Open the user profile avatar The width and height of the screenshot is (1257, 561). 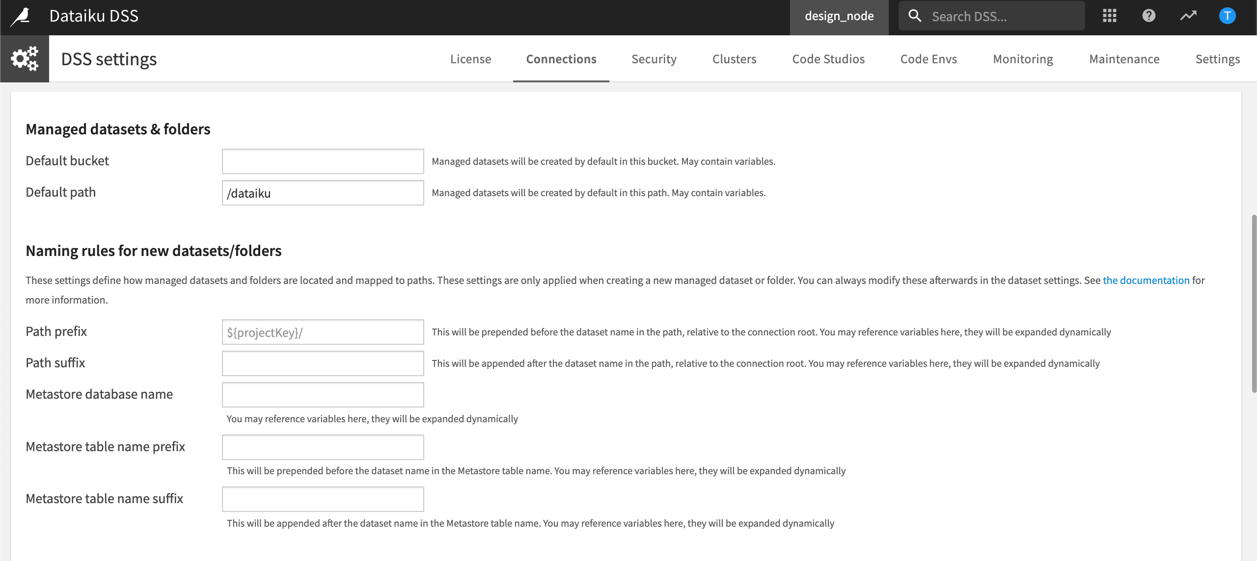coord(1227,15)
